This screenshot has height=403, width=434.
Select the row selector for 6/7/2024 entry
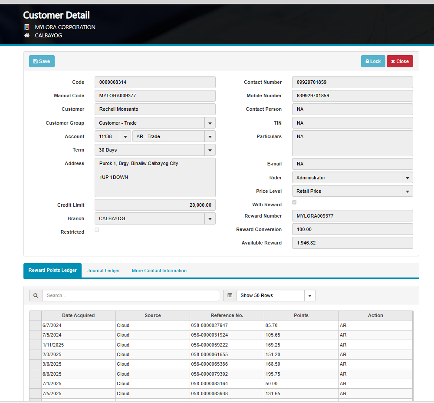coord(35,325)
